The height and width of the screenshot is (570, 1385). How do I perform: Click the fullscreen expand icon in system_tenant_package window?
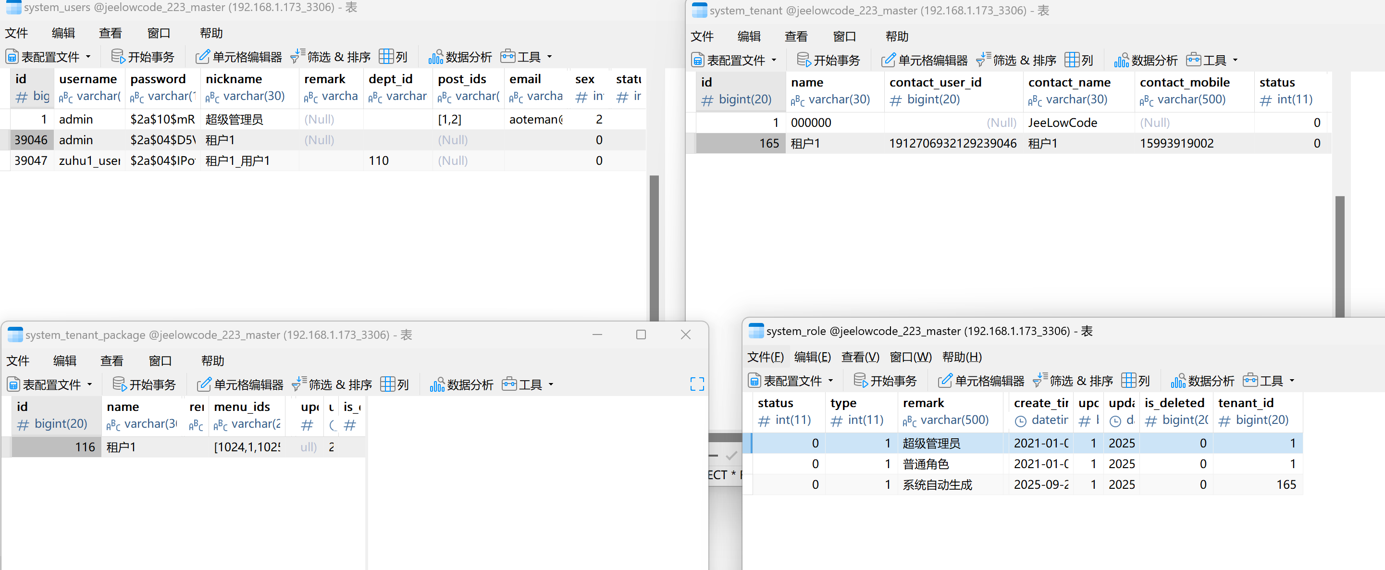coord(697,384)
